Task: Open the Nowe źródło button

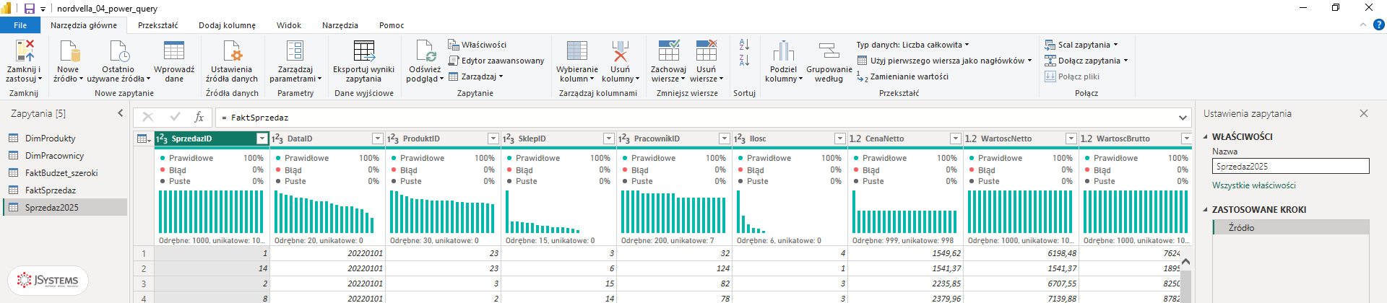Action: [68, 61]
